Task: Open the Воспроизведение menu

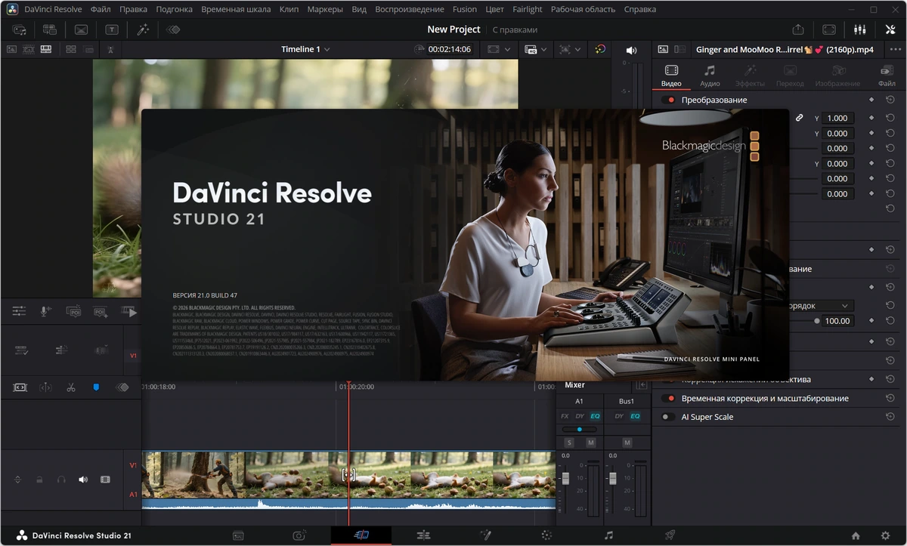Action: click(x=409, y=9)
